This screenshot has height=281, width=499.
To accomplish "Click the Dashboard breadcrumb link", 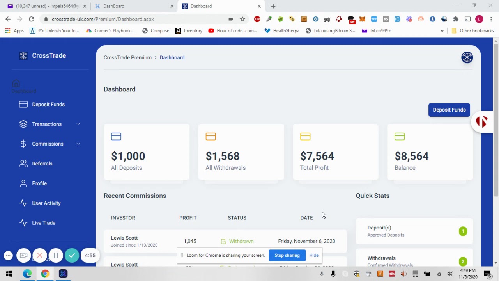I will click(172, 57).
